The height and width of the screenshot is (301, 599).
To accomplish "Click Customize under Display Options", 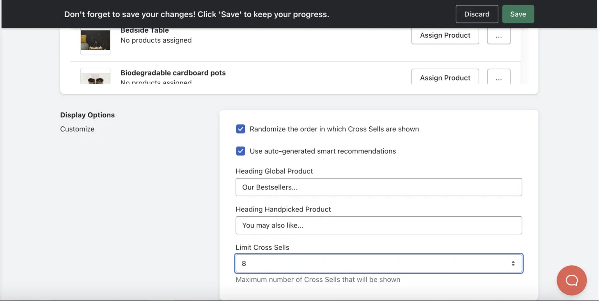I will 77,129.
